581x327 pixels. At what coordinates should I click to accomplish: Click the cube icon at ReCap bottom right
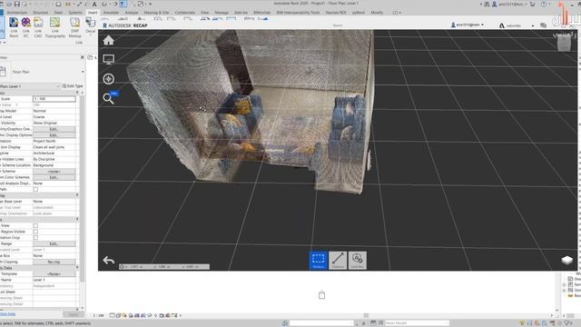[566, 261]
